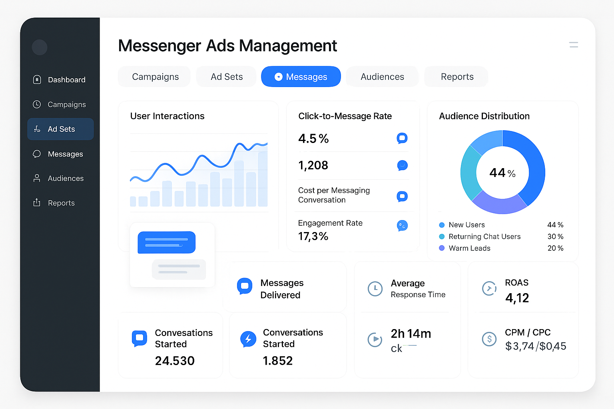Click the profile avatar circle in sidebar
Image resolution: width=614 pixels, height=409 pixels.
click(x=39, y=47)
